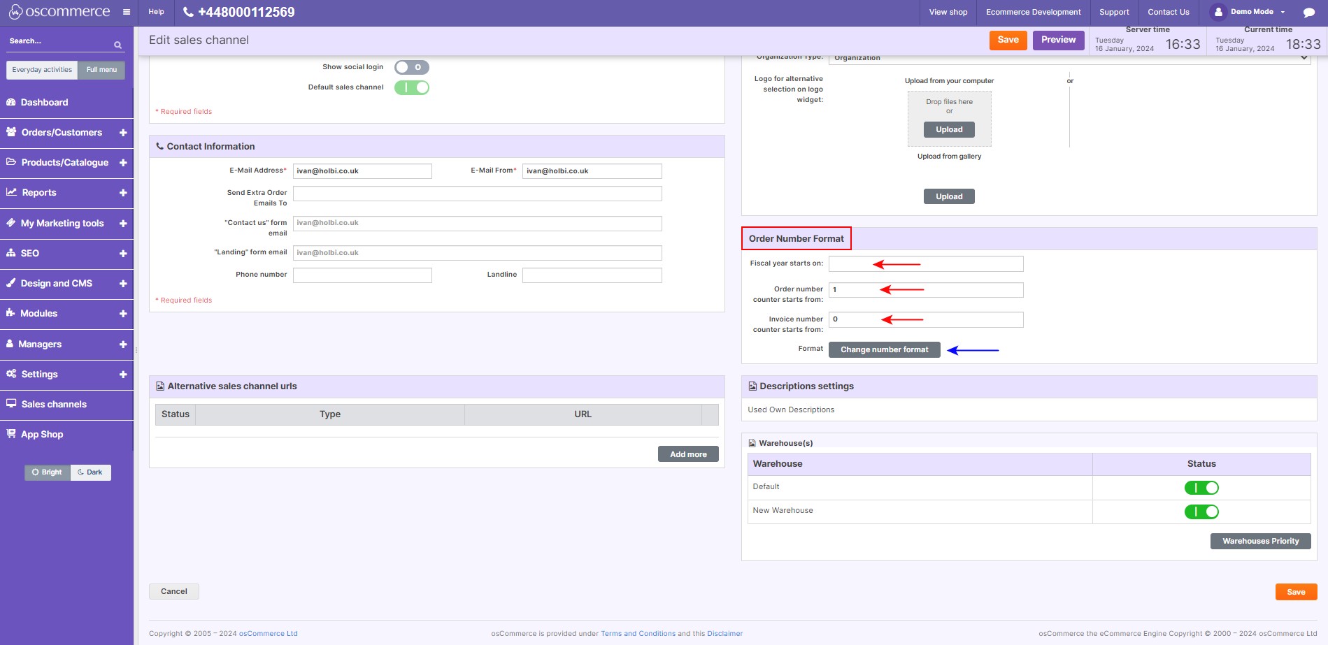Expand the Orders/Customers menu
The image size is (1328, 645).
(62, 132)
